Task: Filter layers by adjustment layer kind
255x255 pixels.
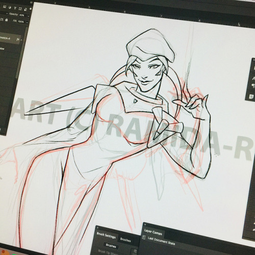Action: tap(10, 7)
